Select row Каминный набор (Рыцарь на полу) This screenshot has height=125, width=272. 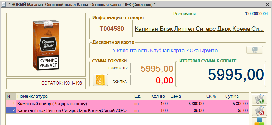pyautogui.click(x=127, y=104)
